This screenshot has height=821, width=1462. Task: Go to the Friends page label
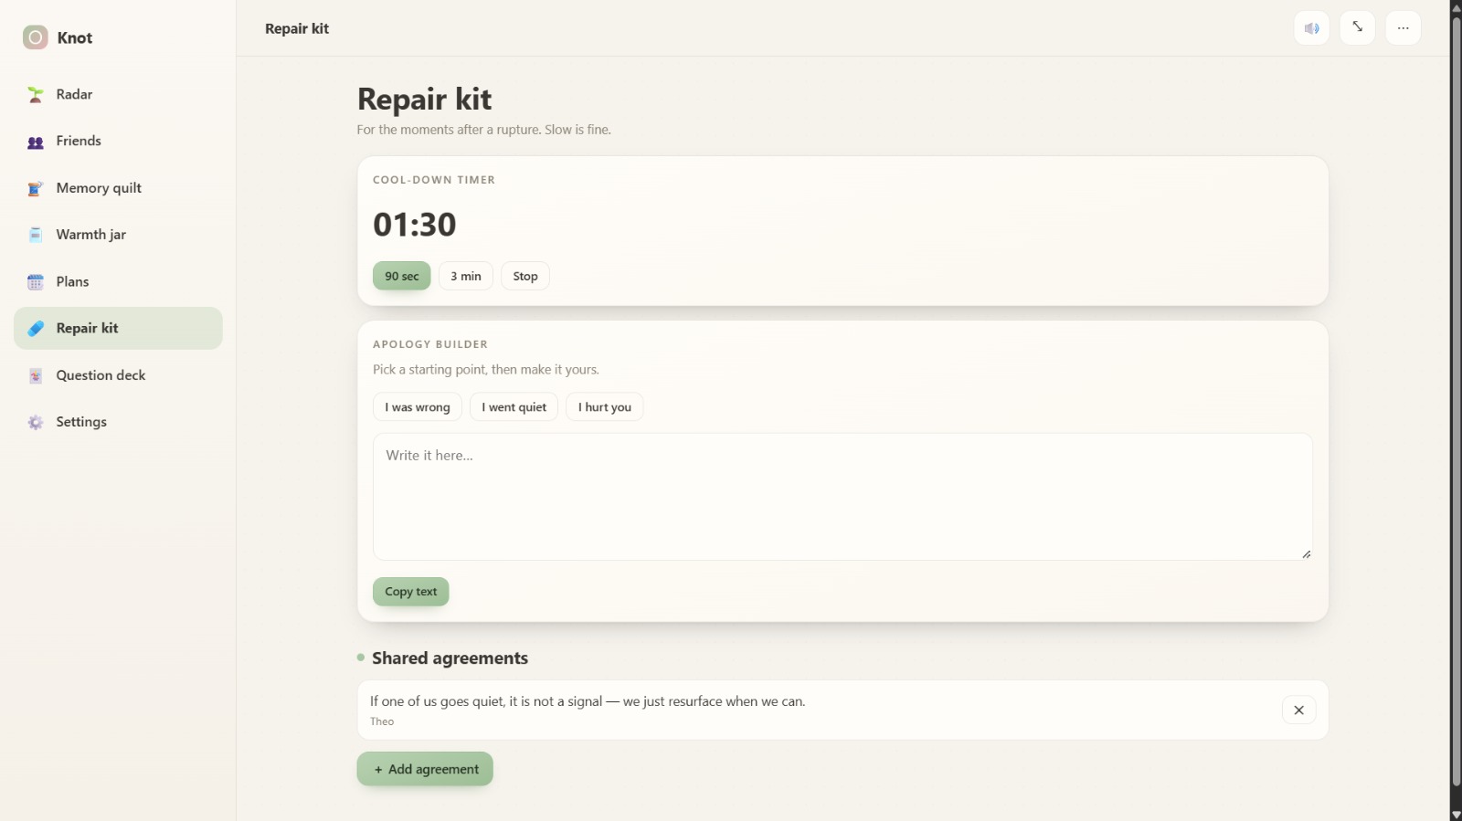click(79, 141)
